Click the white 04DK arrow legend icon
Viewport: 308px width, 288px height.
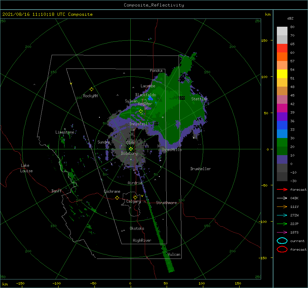coord(282,198)
